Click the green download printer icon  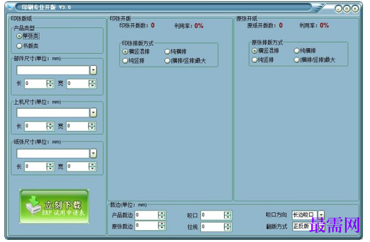coord(34,205)
